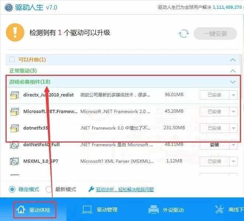The image size is (244, 221).
Task: Click the dotNetFx40_Full installer icon
Action: (14, 145)
